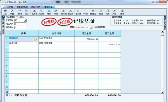Go to next voucher 下一张
Image resolution: width=168 pixels, height=102 pixels.
coord(85,12)
